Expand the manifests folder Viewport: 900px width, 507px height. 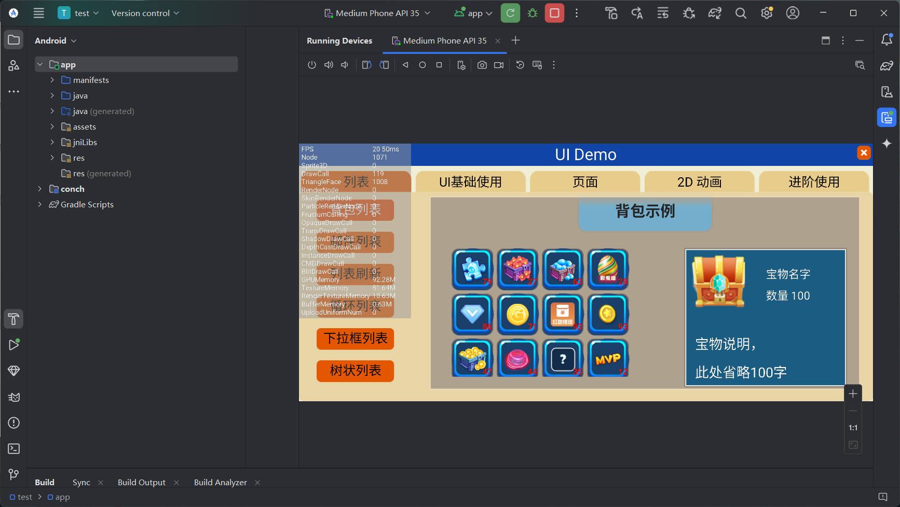coord(52,80)
